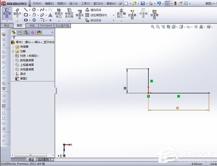This screenshot has width=217, height=166.
Task: Select the Spline sketch tool
Action: click(x=42, y=9)
